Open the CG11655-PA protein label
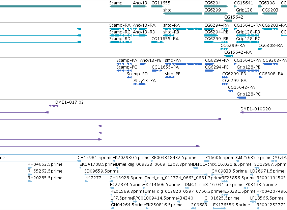Screen dimensions: 287x210 pos(165,67)
